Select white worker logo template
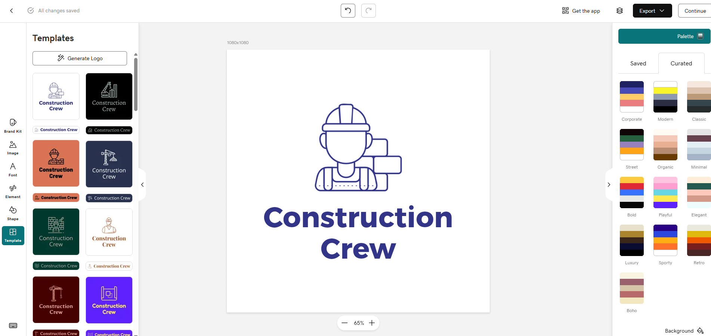This screenshot has height=336, width=711. [56, 96]
